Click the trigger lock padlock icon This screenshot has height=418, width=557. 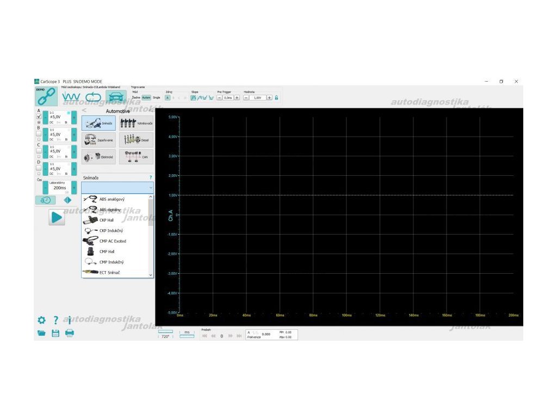coord(276,97)
